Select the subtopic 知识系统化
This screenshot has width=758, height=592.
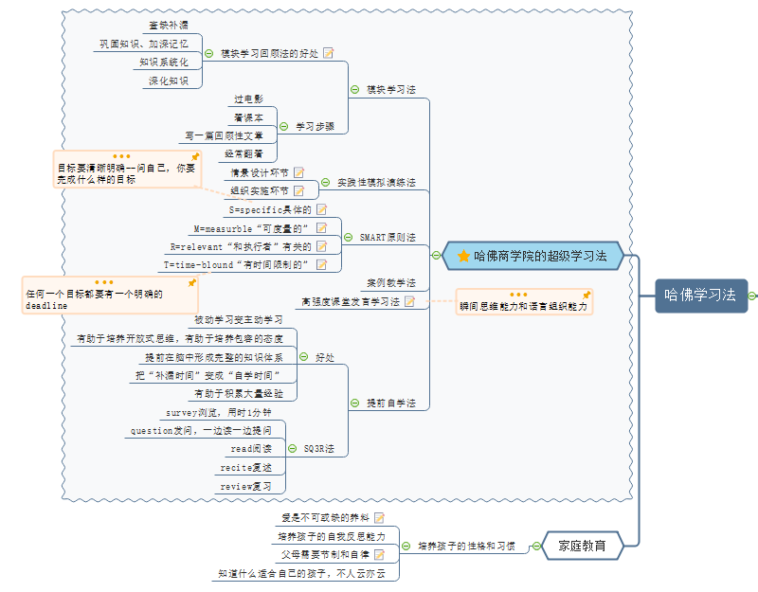(163, 63)
